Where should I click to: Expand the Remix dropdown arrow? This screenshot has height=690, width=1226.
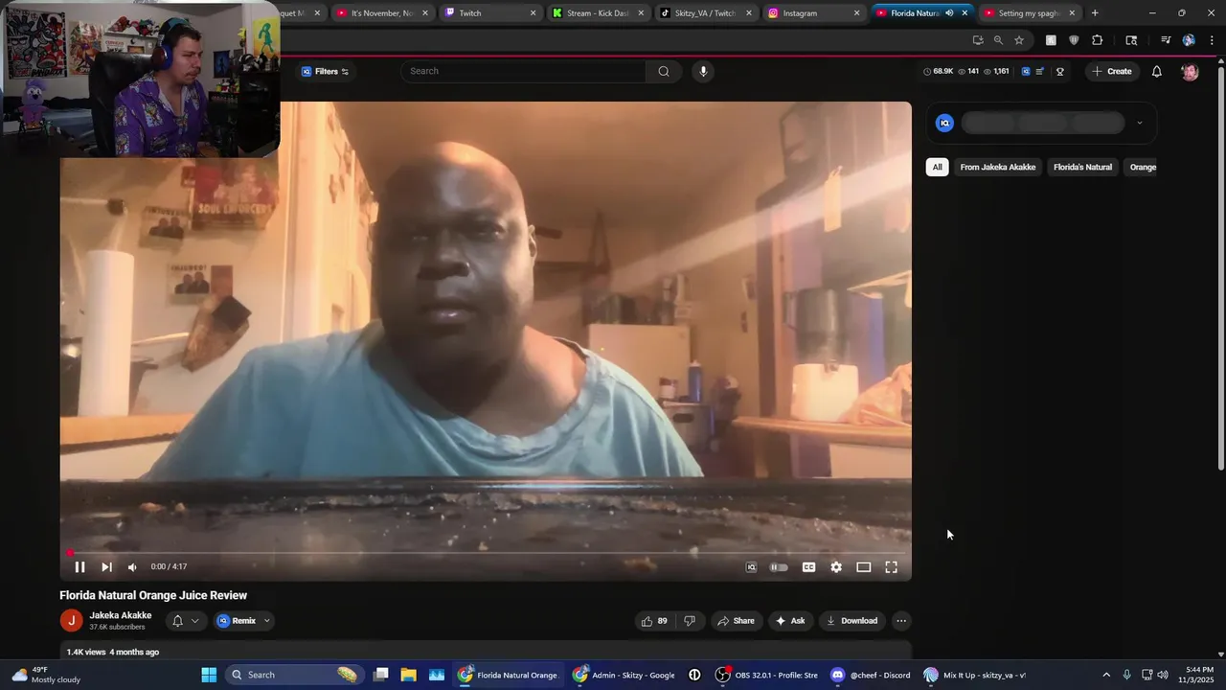click(267, 621)
